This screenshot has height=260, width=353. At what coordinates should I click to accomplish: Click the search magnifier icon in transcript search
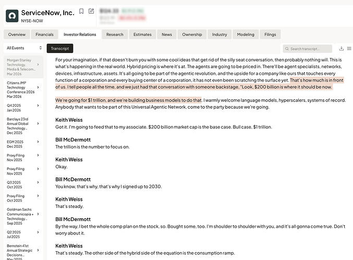[x=287, y=49]
